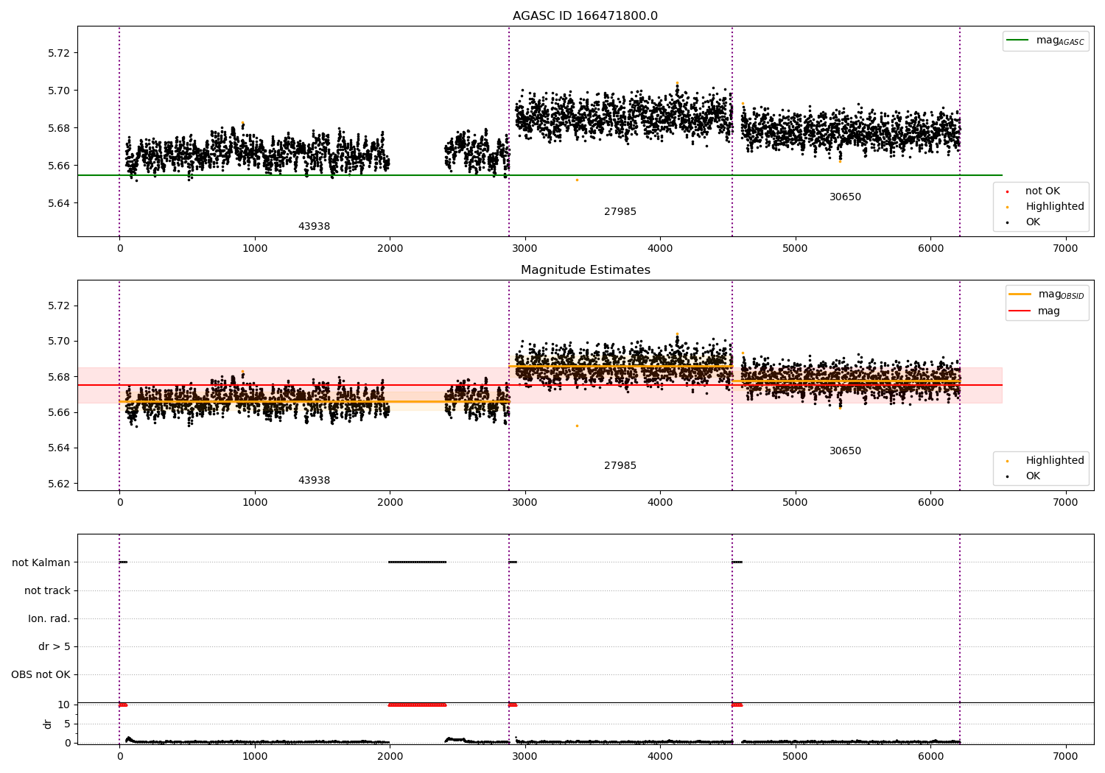Image resolution: width=1105 pixels, height=773 pixels.
Task: Click x-tick 7000 under the bottom plot
Action: tap(1065, 756)
